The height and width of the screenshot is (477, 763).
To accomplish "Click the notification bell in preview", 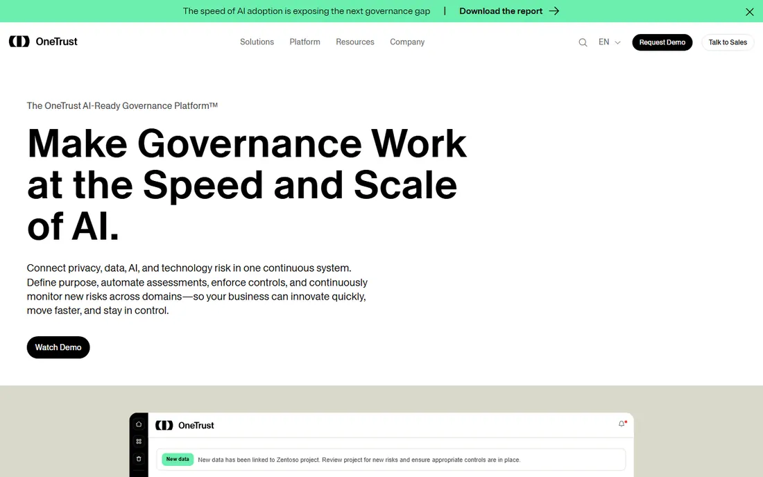I will pyautogui.click(x=621, y=424).
